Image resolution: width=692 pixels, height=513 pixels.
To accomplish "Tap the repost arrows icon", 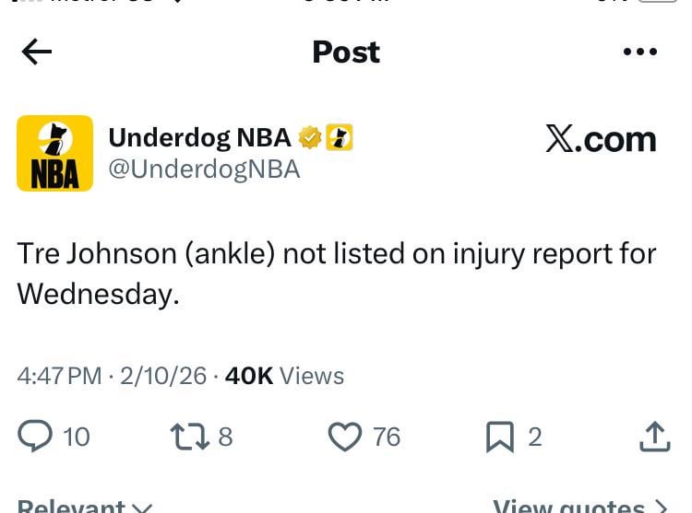I will point(189,436).
